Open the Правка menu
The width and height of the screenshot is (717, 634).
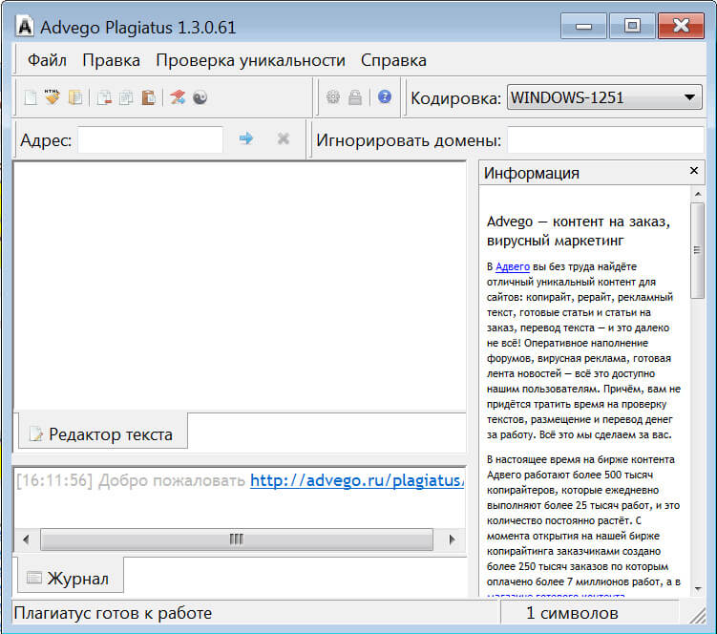[111, 60]
